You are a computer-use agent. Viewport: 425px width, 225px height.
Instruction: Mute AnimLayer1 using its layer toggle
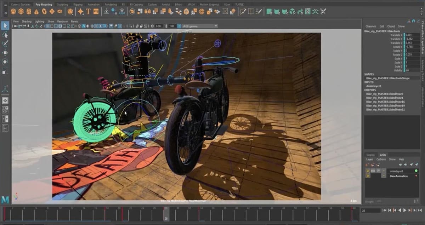[379, 171]
